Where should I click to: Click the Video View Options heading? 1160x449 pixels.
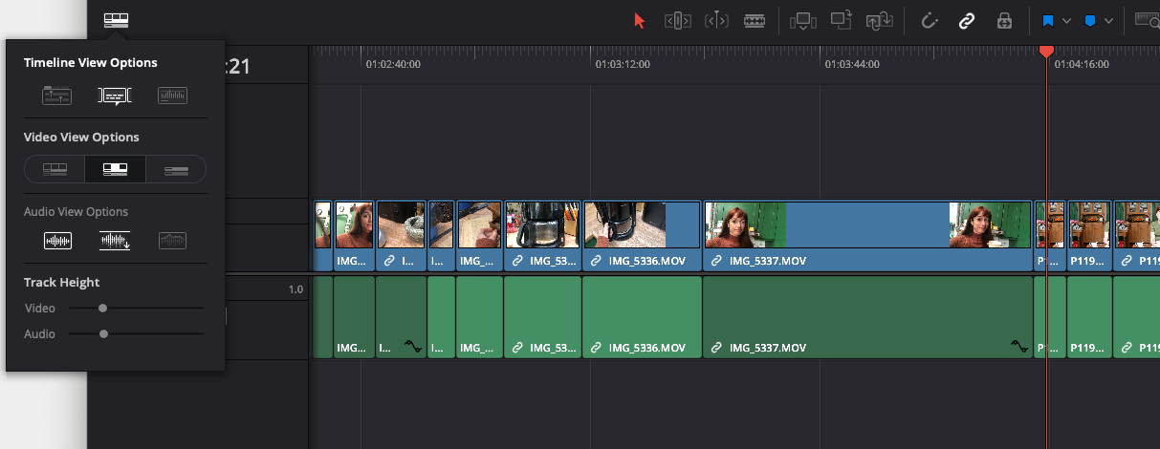coord(81,137)
